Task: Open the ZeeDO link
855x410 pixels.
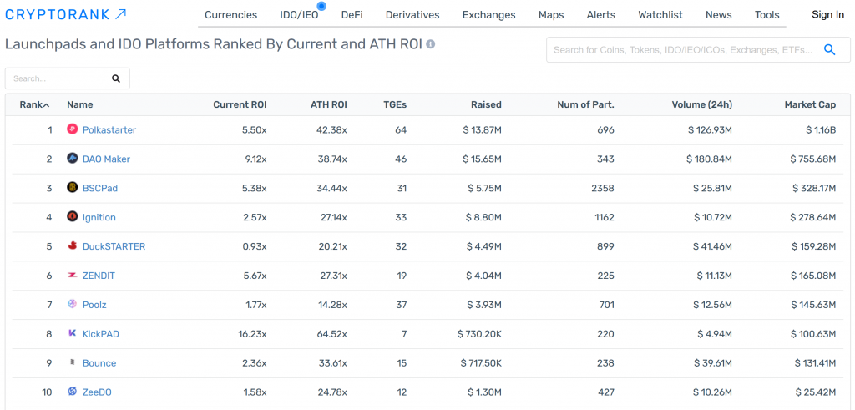Action: [x=97, y=392]
